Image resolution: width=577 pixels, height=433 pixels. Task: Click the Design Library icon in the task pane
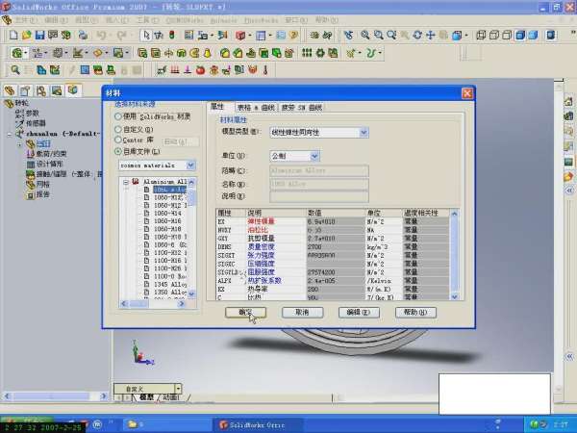(x=568, y=116)
